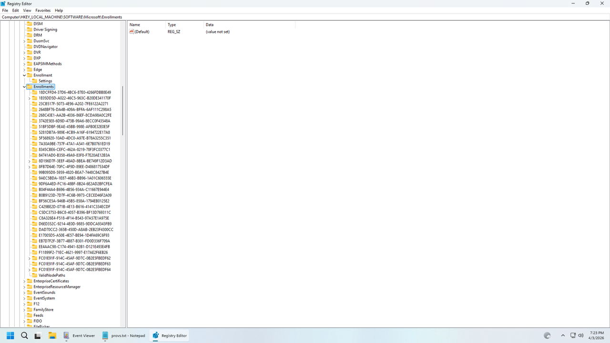
Task: Open the Help menu
Action: [x=59, y=10]
